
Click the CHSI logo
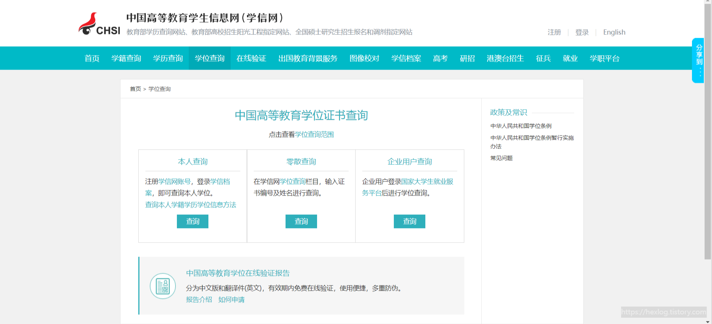[x=99, y=24]
